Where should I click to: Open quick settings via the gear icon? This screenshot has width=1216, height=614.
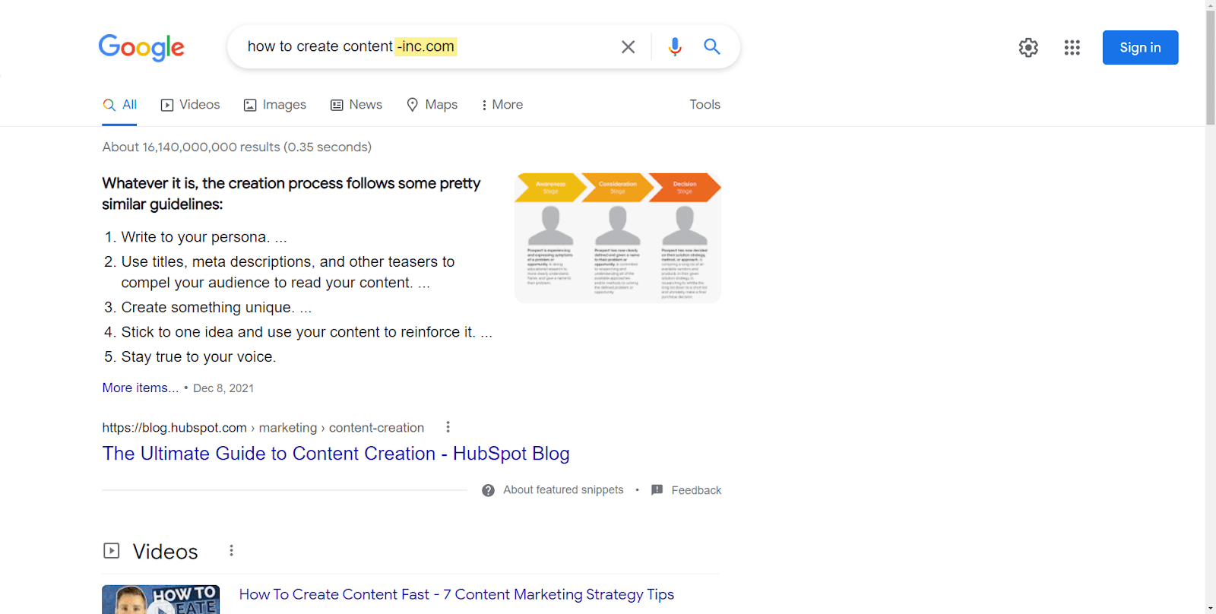point(1028,47)
